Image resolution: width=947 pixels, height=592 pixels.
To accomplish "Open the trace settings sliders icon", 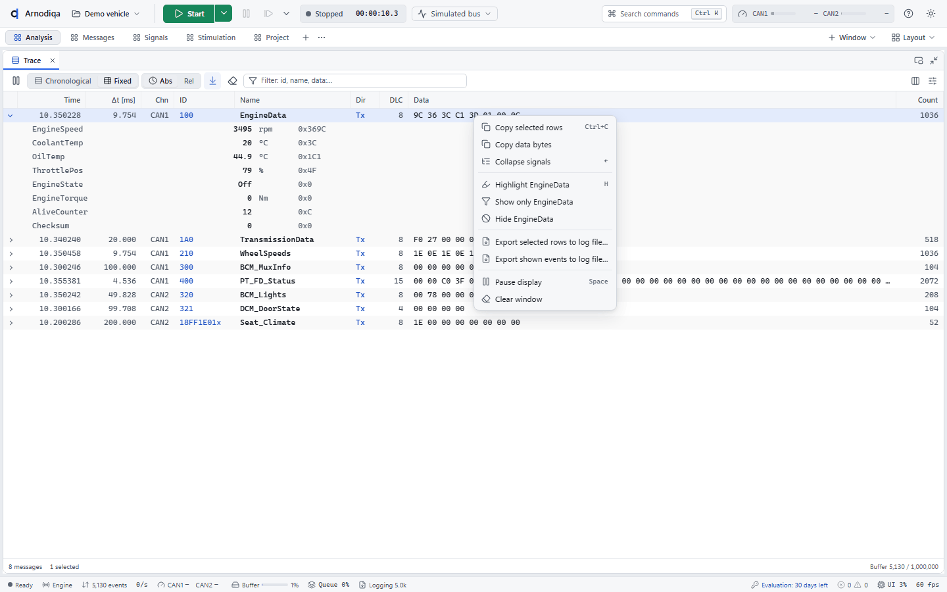I will pyautogui.click(x=933, y=81).
